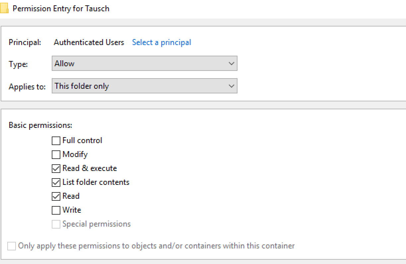The image size is (406, 264).
Task: Enable the Full control checkbox
Action: 56,141
